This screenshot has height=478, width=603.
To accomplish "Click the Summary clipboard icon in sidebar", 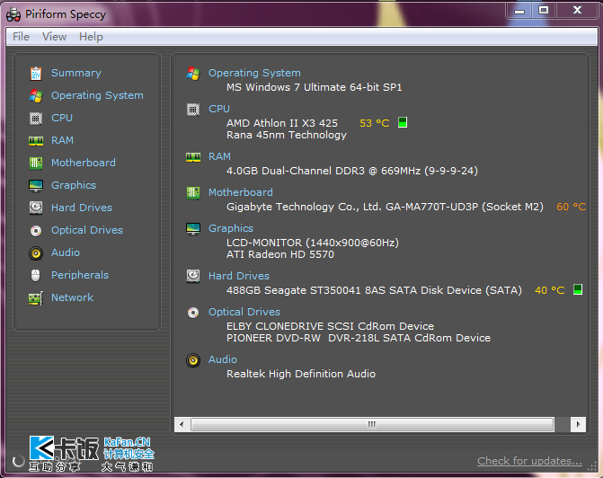I will pyautogui.click(x=36, y=74).
